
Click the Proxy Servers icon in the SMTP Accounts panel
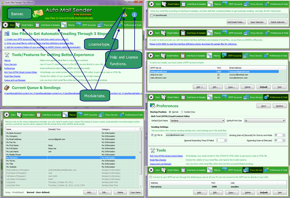(x=245, y=56)
